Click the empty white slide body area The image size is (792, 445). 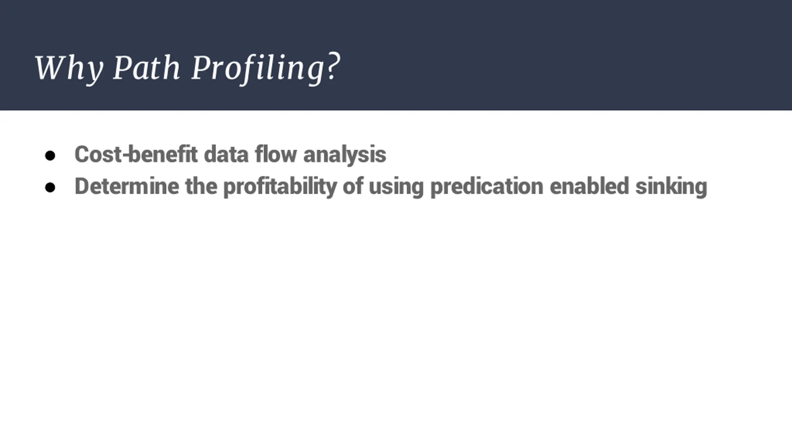pyautogui.click(x=396, y=309)
